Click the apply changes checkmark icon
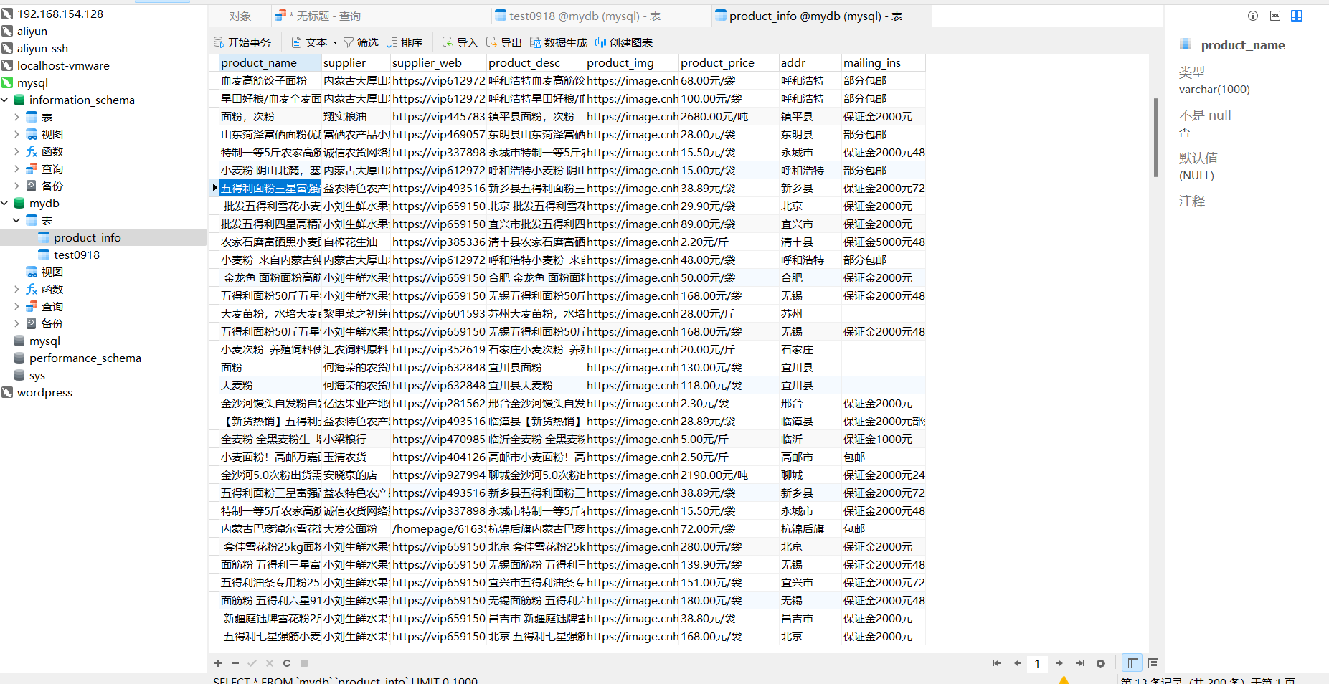Image resolution: width=1329 pixels, height=684 pixels. (252, 663)
